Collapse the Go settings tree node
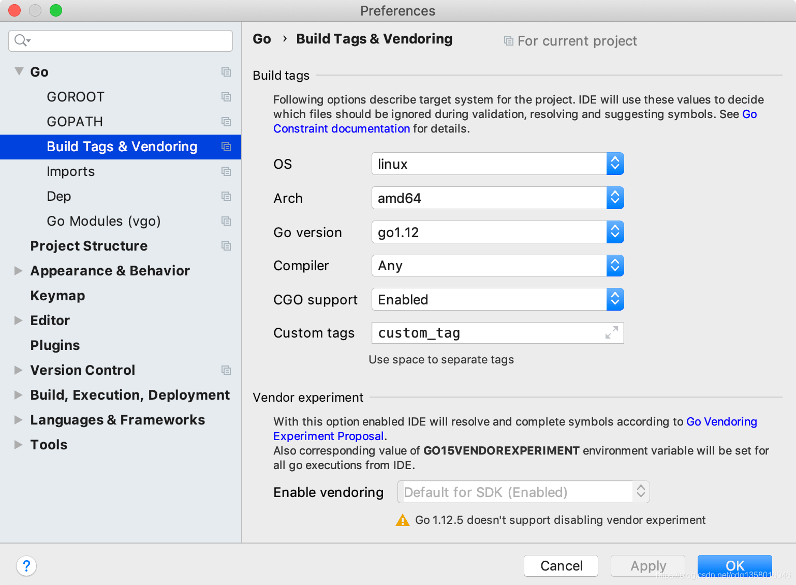796x585 pixels. pyautogui.click(x=19, y=72)
